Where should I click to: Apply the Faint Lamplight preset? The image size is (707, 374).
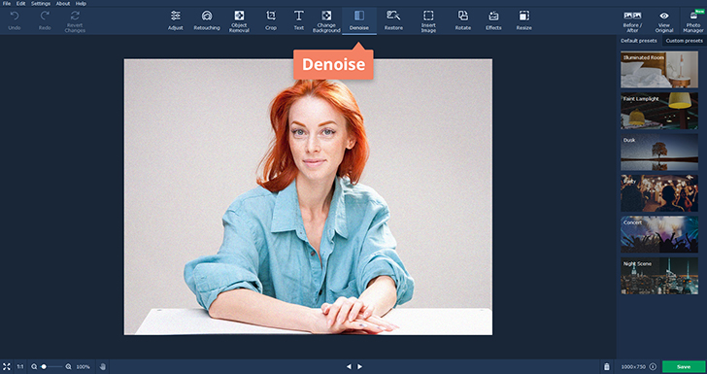659,111
